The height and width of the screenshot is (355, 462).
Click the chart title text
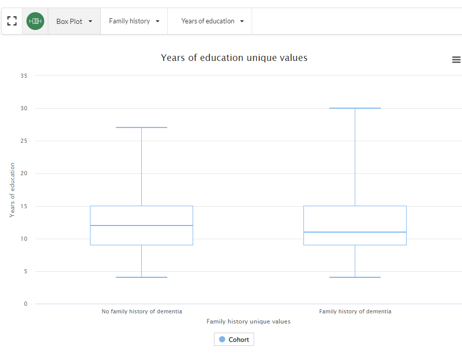(x=234, y=58)
